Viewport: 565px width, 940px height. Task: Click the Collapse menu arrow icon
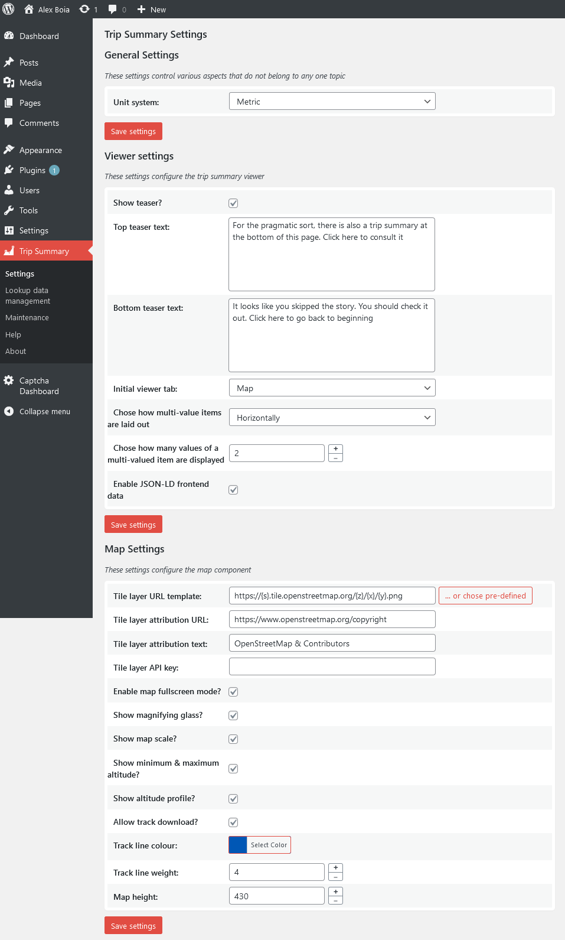point(9,411)
